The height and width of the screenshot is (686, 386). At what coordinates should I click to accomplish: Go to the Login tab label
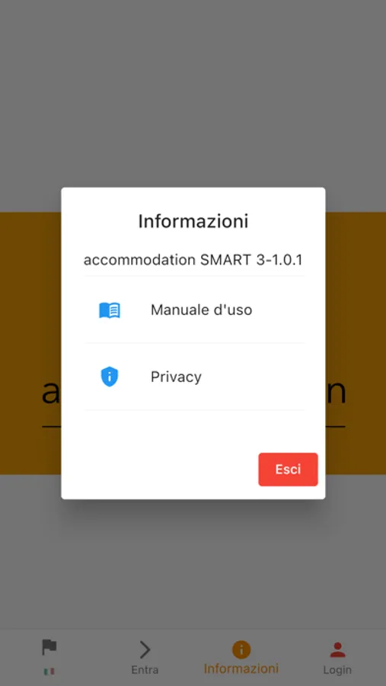pyautogui.click(x=337, y=670)
